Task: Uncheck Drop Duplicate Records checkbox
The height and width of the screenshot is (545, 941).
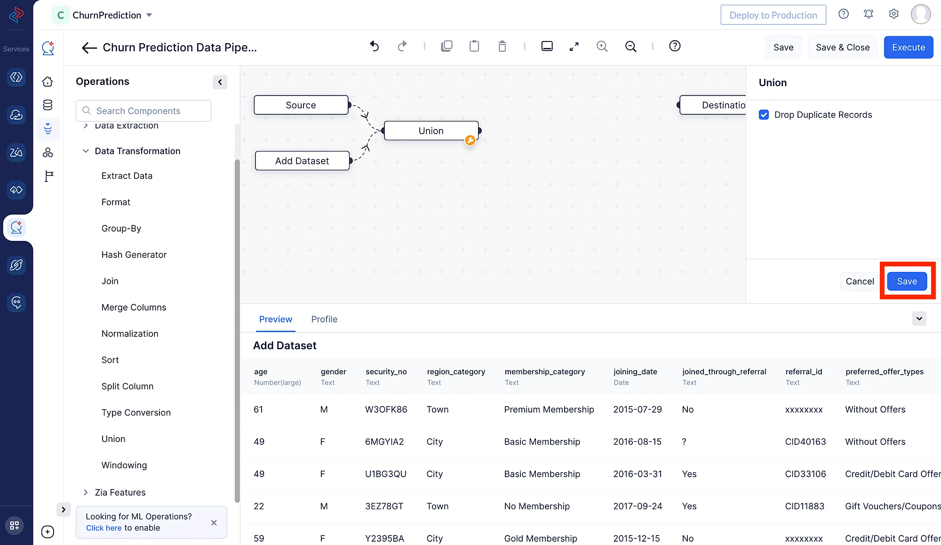Action: [x=764, y=115]
